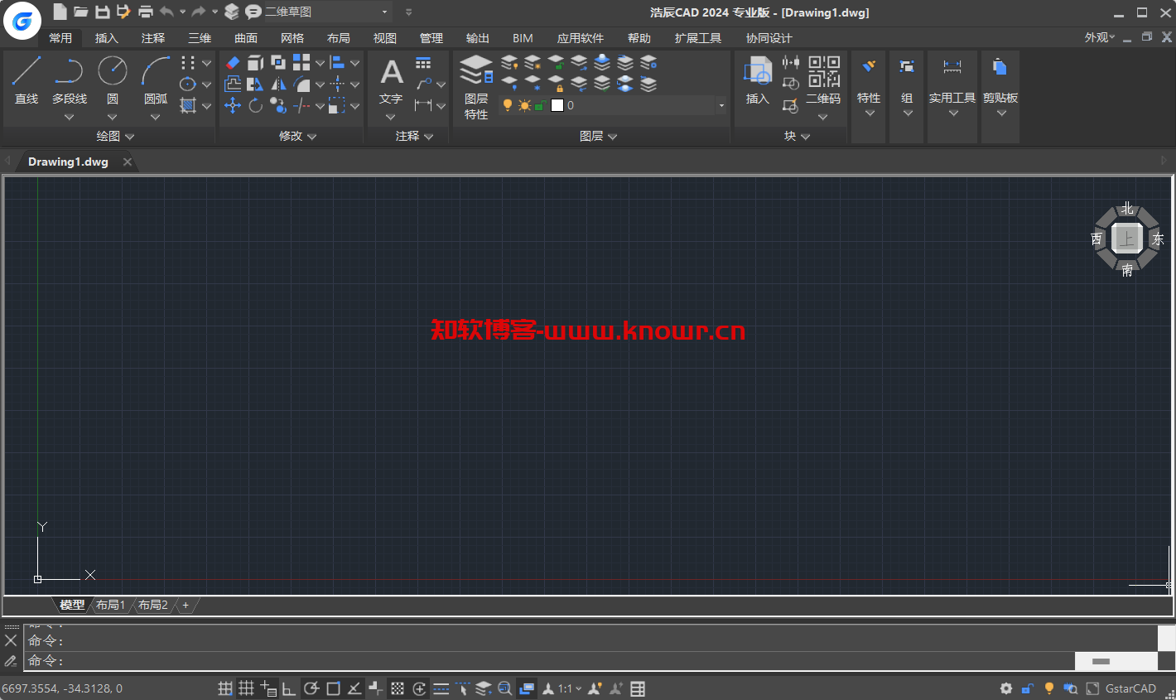Click the Open file icon
Viewport: 1176px width, 700px height.
tap(81, 12)
